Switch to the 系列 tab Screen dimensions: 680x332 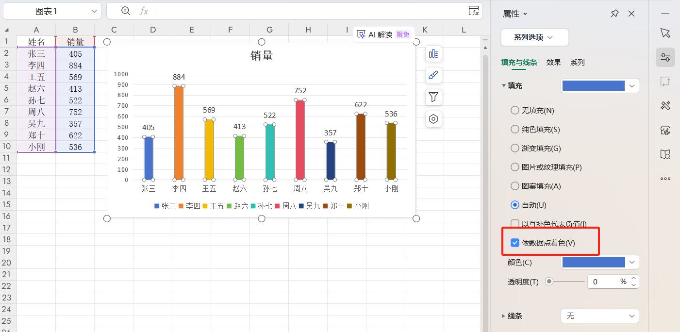click(x=577, y=63)
